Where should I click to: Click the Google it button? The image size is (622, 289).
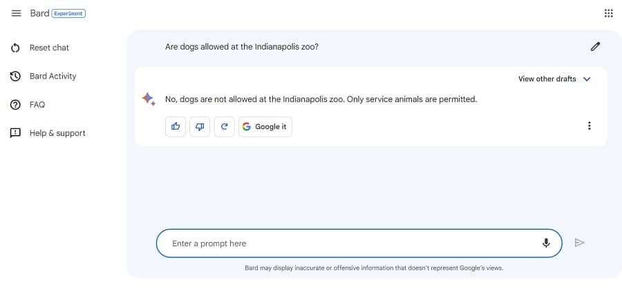(265, 126)
